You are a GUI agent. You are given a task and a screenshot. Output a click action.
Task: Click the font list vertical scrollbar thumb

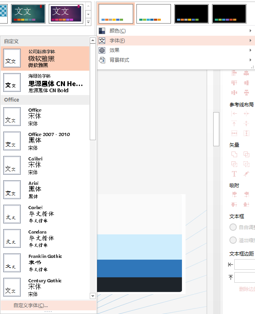point(93,92)
